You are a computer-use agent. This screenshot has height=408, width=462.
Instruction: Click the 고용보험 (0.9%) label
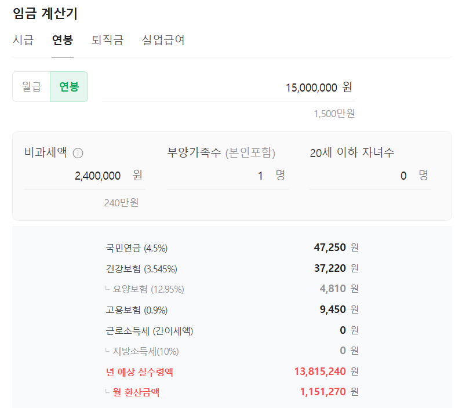coord(137,310)
